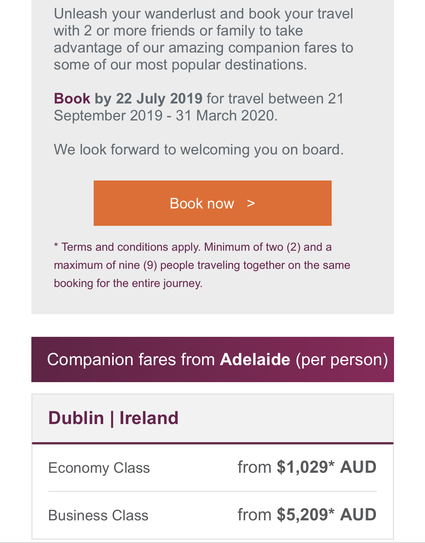Click the bold 22 July 2019 deadline

159,99
